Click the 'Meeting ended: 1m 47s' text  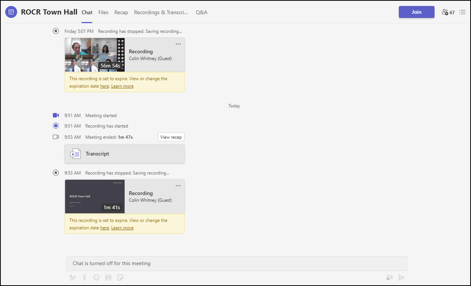click(109, 137)
